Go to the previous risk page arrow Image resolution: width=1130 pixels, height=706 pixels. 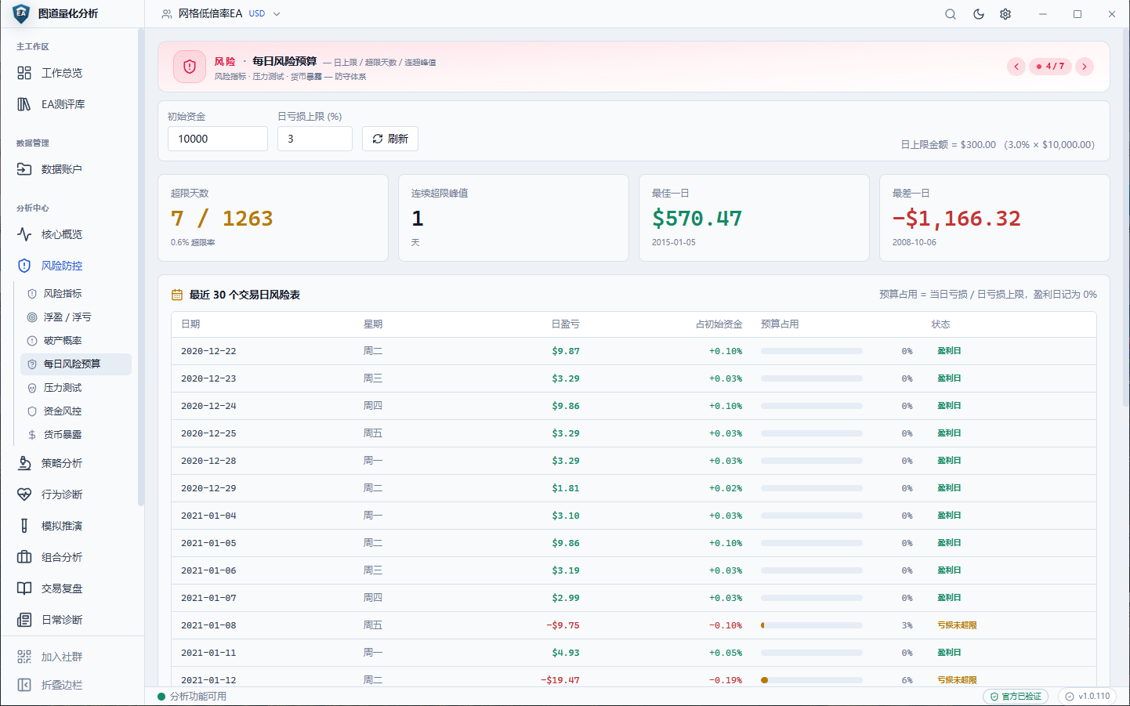(1016, 67)
